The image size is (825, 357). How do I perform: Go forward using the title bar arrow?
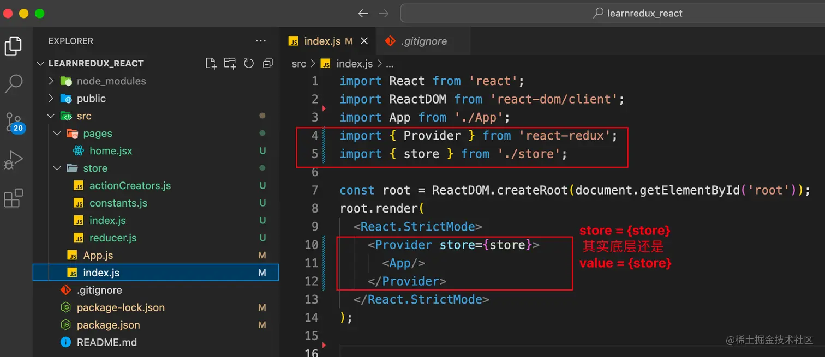[x=384, y=13]
